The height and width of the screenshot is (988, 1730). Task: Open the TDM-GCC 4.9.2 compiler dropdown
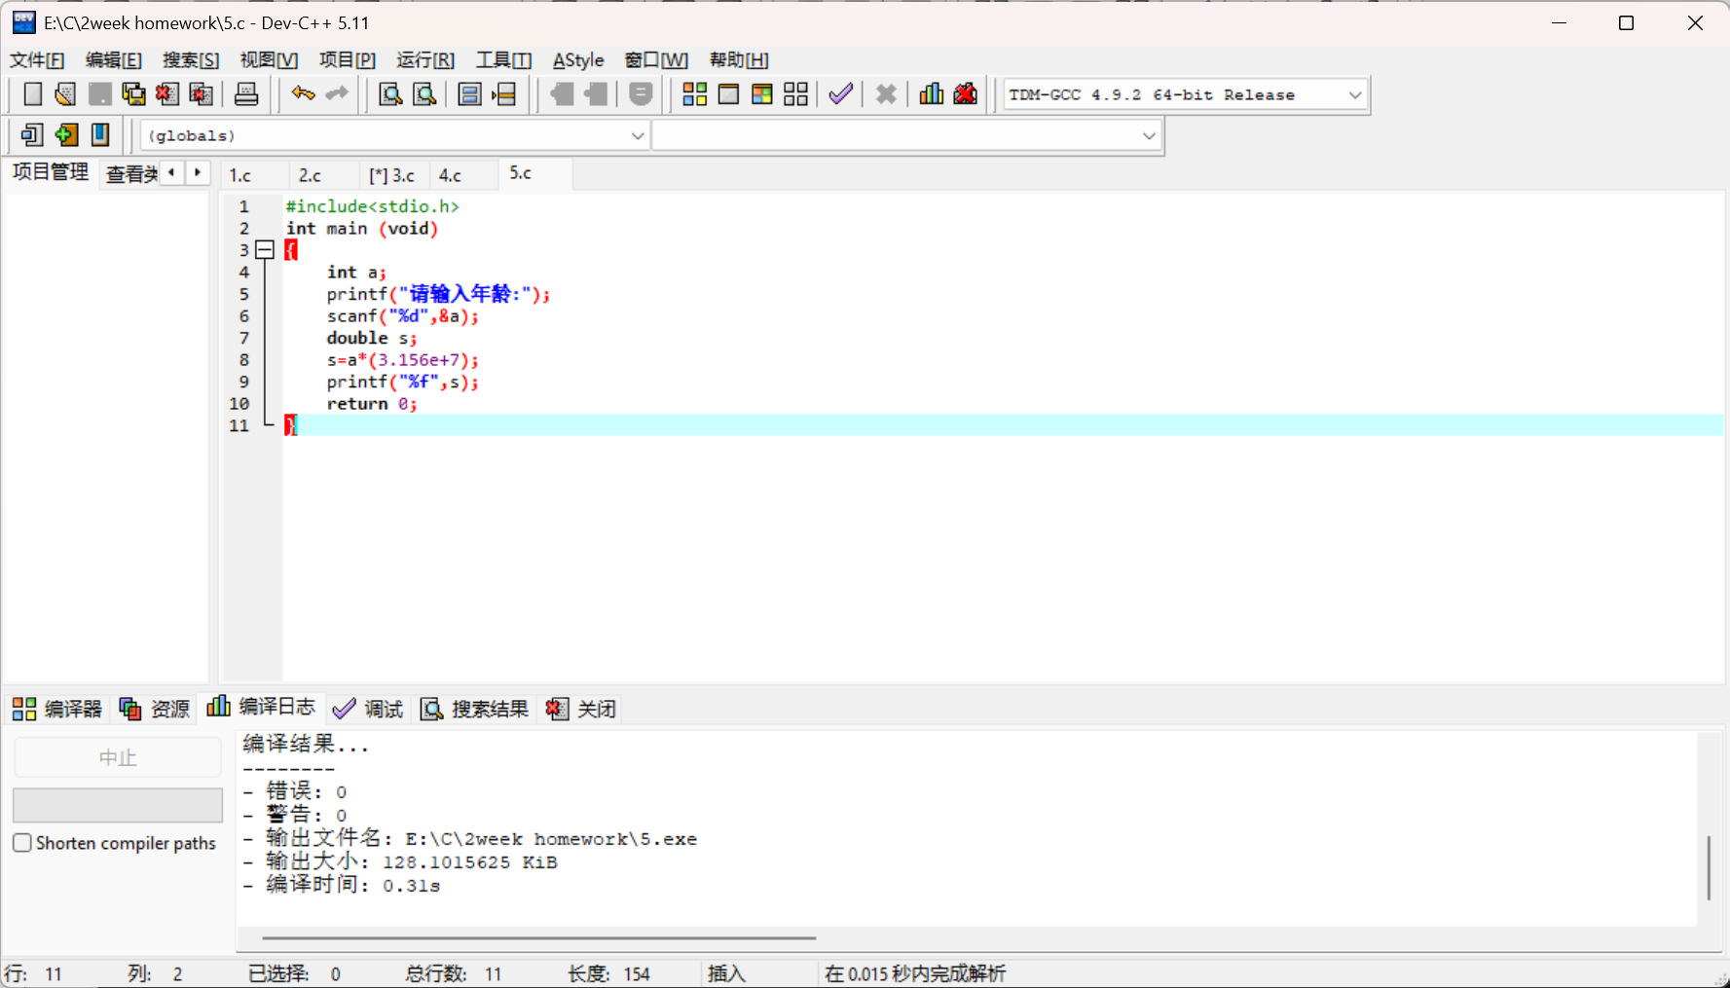(1186, 94)
